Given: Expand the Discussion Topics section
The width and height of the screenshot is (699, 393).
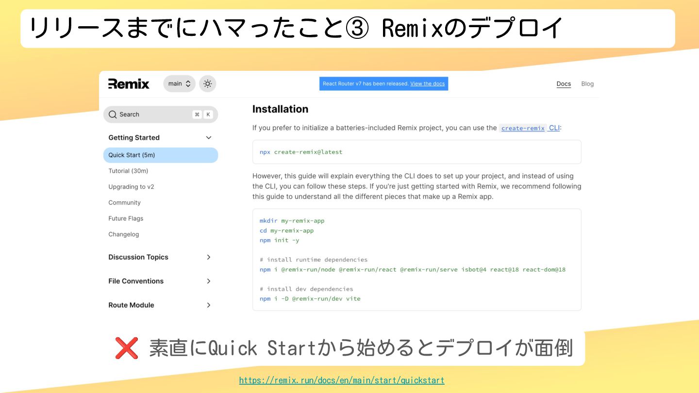Looking at the screenshot, I should click(209, 257).
